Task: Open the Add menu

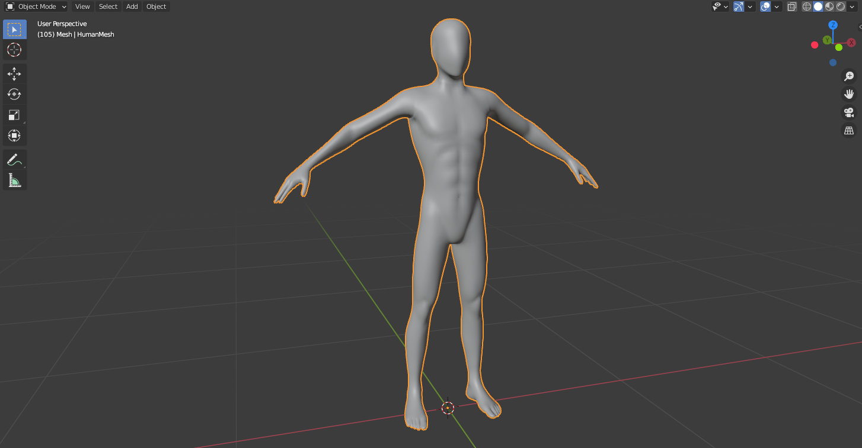Action: click(132, 7)
